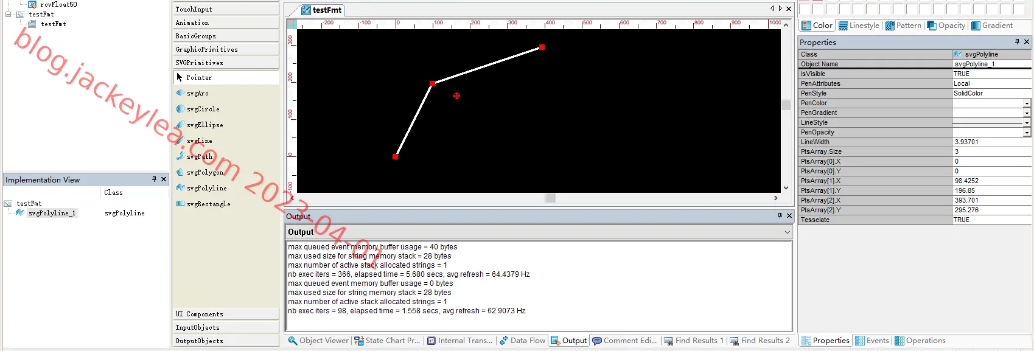This screenshot has height=351, width=1034.
Task: Open the Object Viewer tab
Action: coord(318,341)
